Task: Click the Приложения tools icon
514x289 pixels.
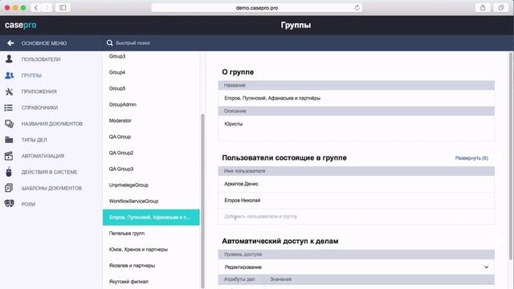Action: pyautogui.click(x=9, y=92)
